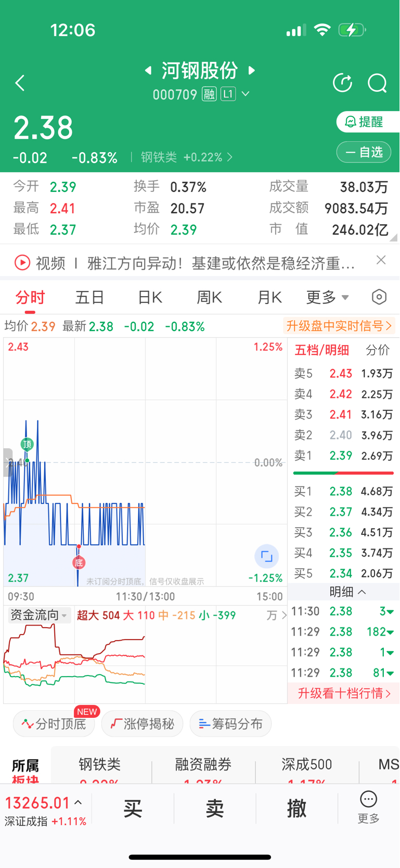Expand the quote stats corner triangle
400x868 pixels.
tap(393, 237)
